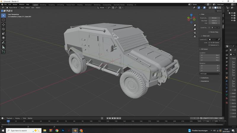Expand the Annotations panel
237x133 pixels.
(x=205, y=81)
